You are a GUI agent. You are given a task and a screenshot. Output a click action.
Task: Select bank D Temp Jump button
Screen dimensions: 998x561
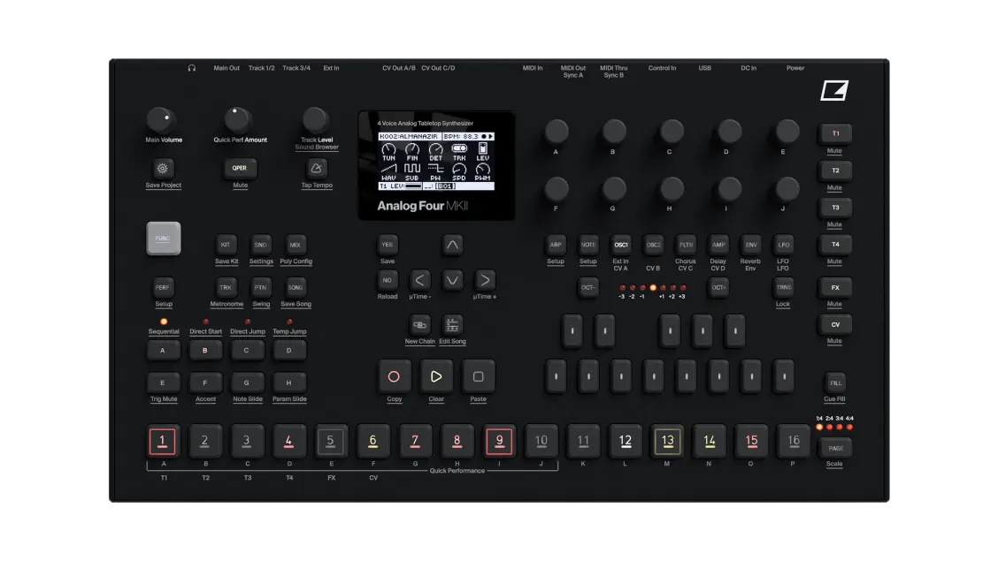(x=289, y=350)
